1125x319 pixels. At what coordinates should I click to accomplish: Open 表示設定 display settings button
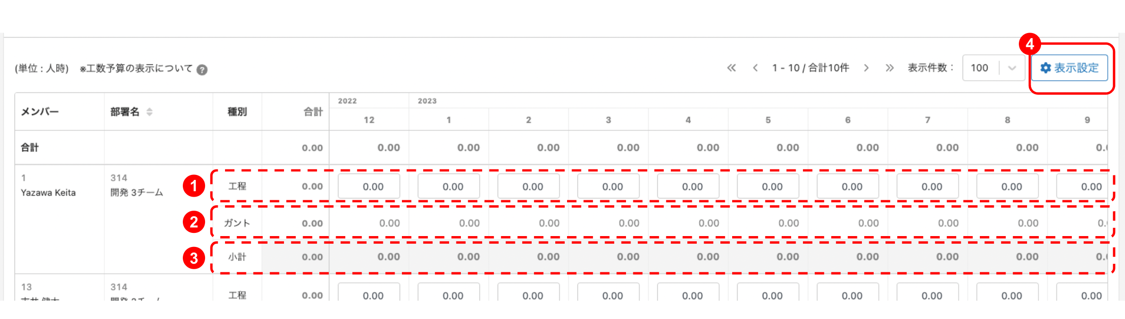point(1069,68)
